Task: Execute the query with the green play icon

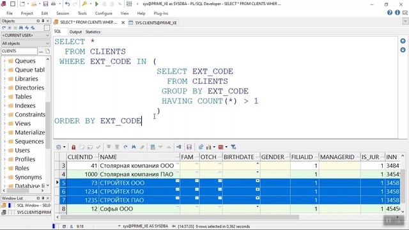Action: (x=96, y=4)
